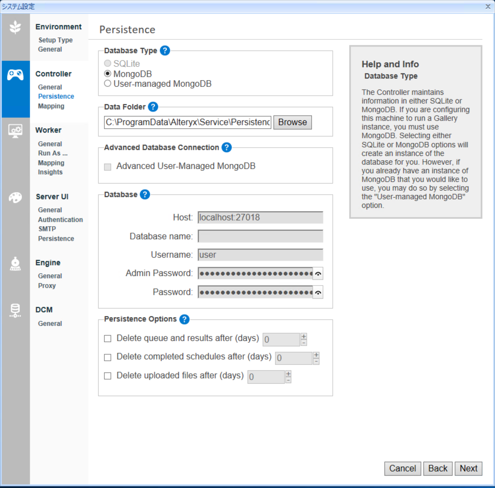Go to Insights under Worker

click(50, 172)
